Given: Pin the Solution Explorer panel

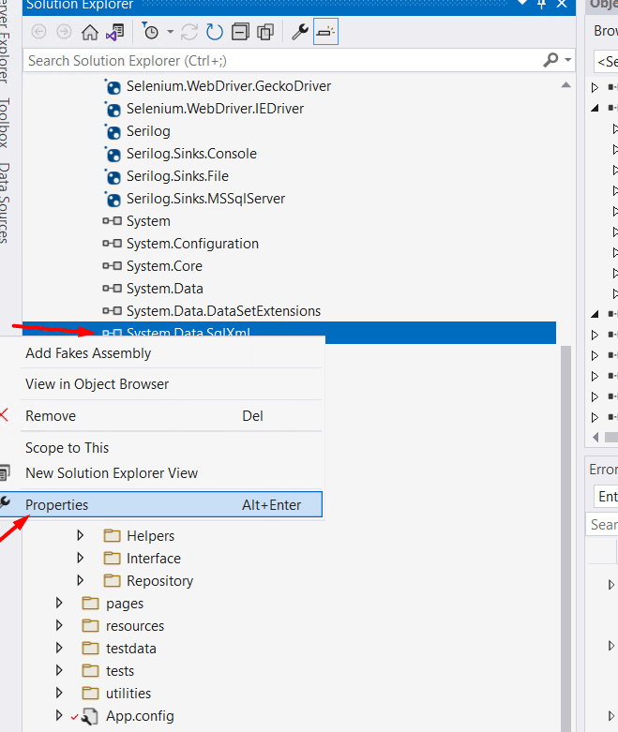Looking at the screenshot, I should pyautogui.click(x=542, y=5).
